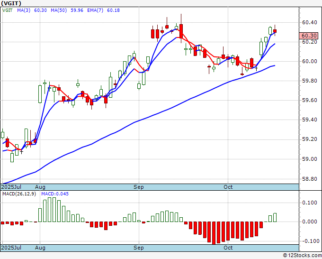Click the 59.40 price axis label
The width and height of the screenshot is (322, 259).
[x=310, y=120]
